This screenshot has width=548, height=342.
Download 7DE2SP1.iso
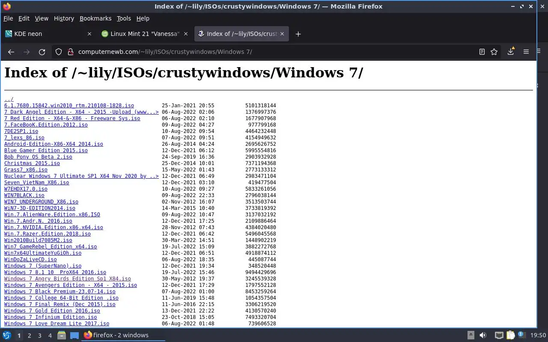point(21,131)
